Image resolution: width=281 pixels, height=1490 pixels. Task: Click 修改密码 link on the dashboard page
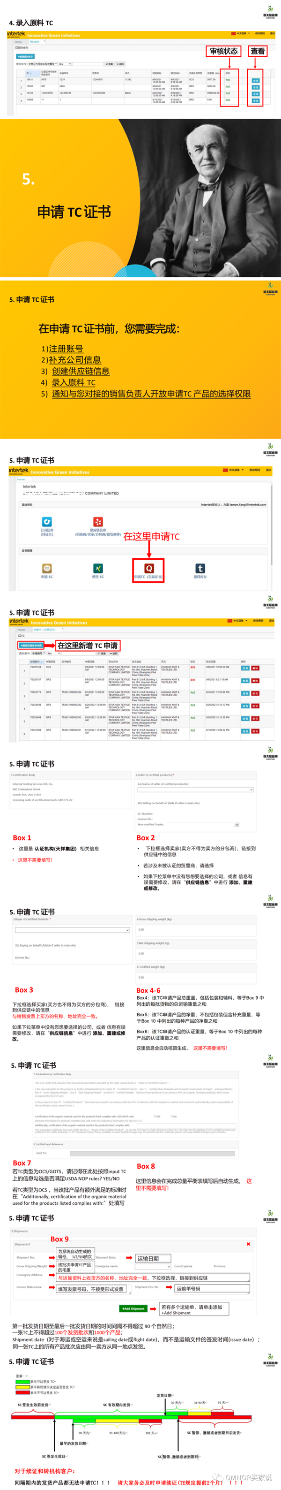(255, 470)
